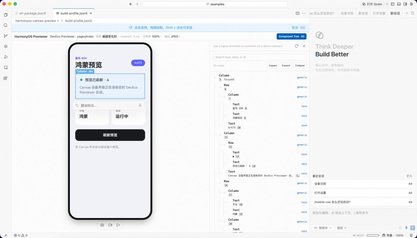Click the sparkle enhance prompt icon
The width and height of the screenshot is (417, 238).
click(x=400, y=228)
